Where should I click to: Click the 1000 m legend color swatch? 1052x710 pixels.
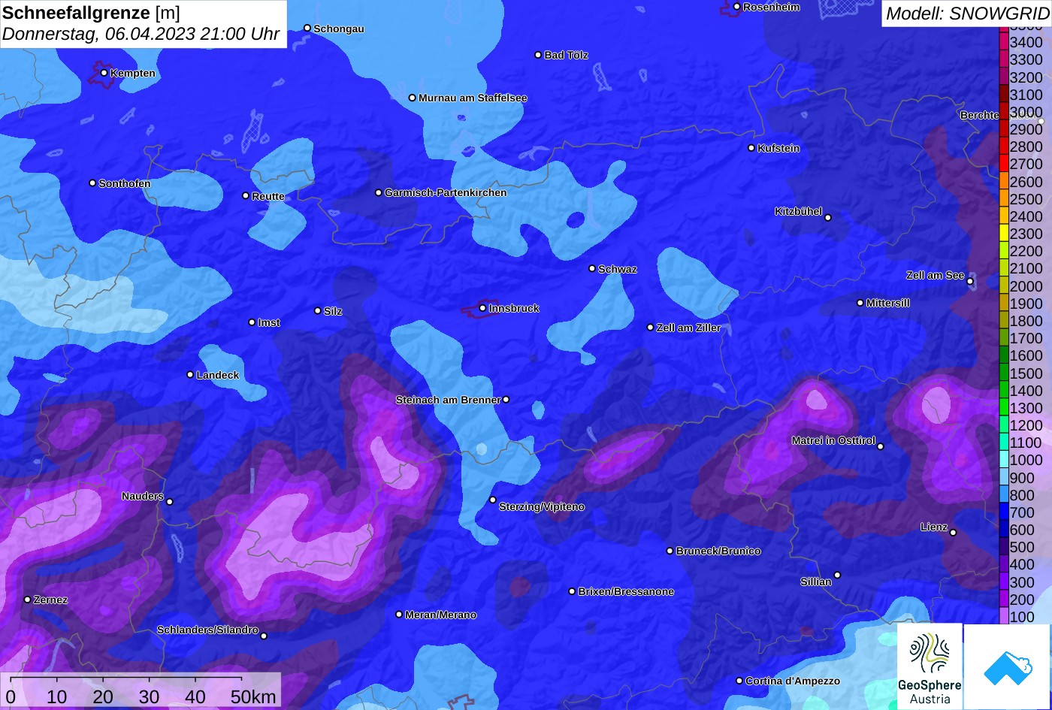[x=1003, y=460]
